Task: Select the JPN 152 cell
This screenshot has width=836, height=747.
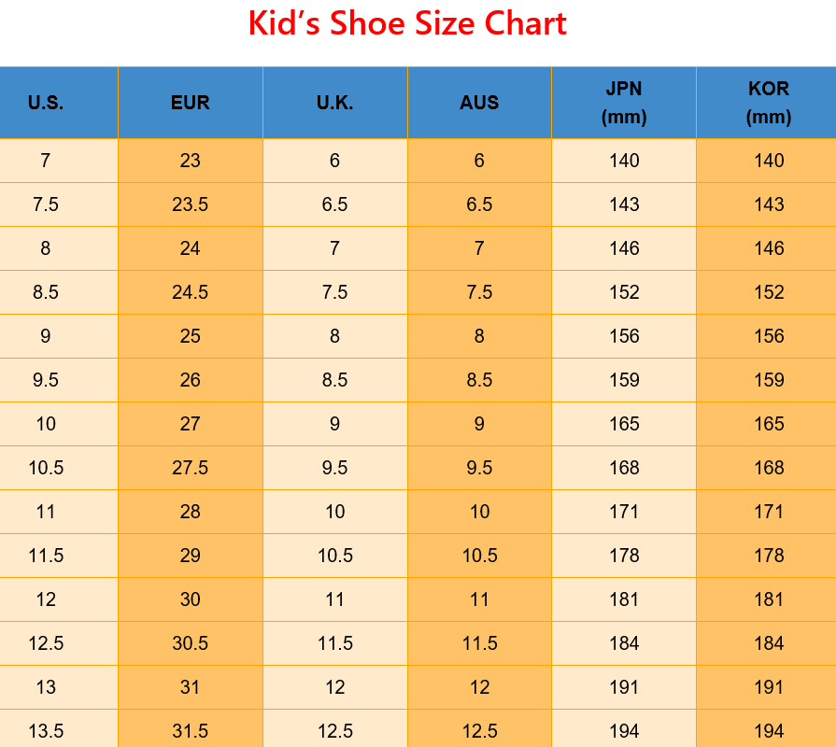Action: coord(624,292)
